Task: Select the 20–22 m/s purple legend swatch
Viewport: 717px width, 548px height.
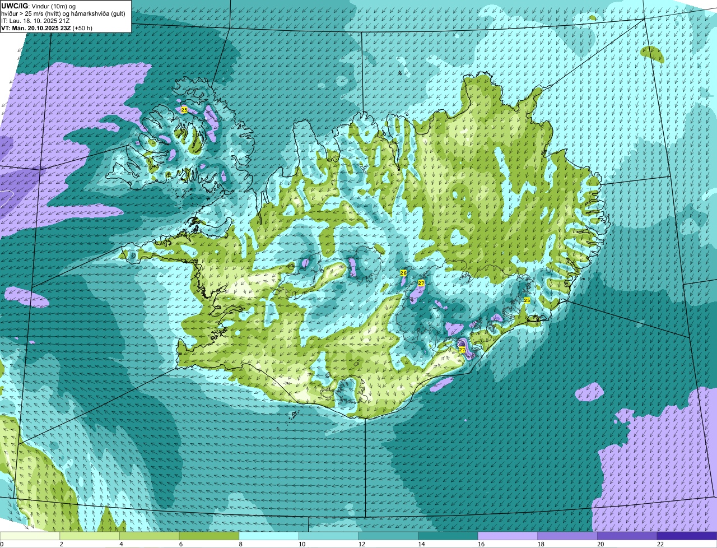Action: point(627,536)
